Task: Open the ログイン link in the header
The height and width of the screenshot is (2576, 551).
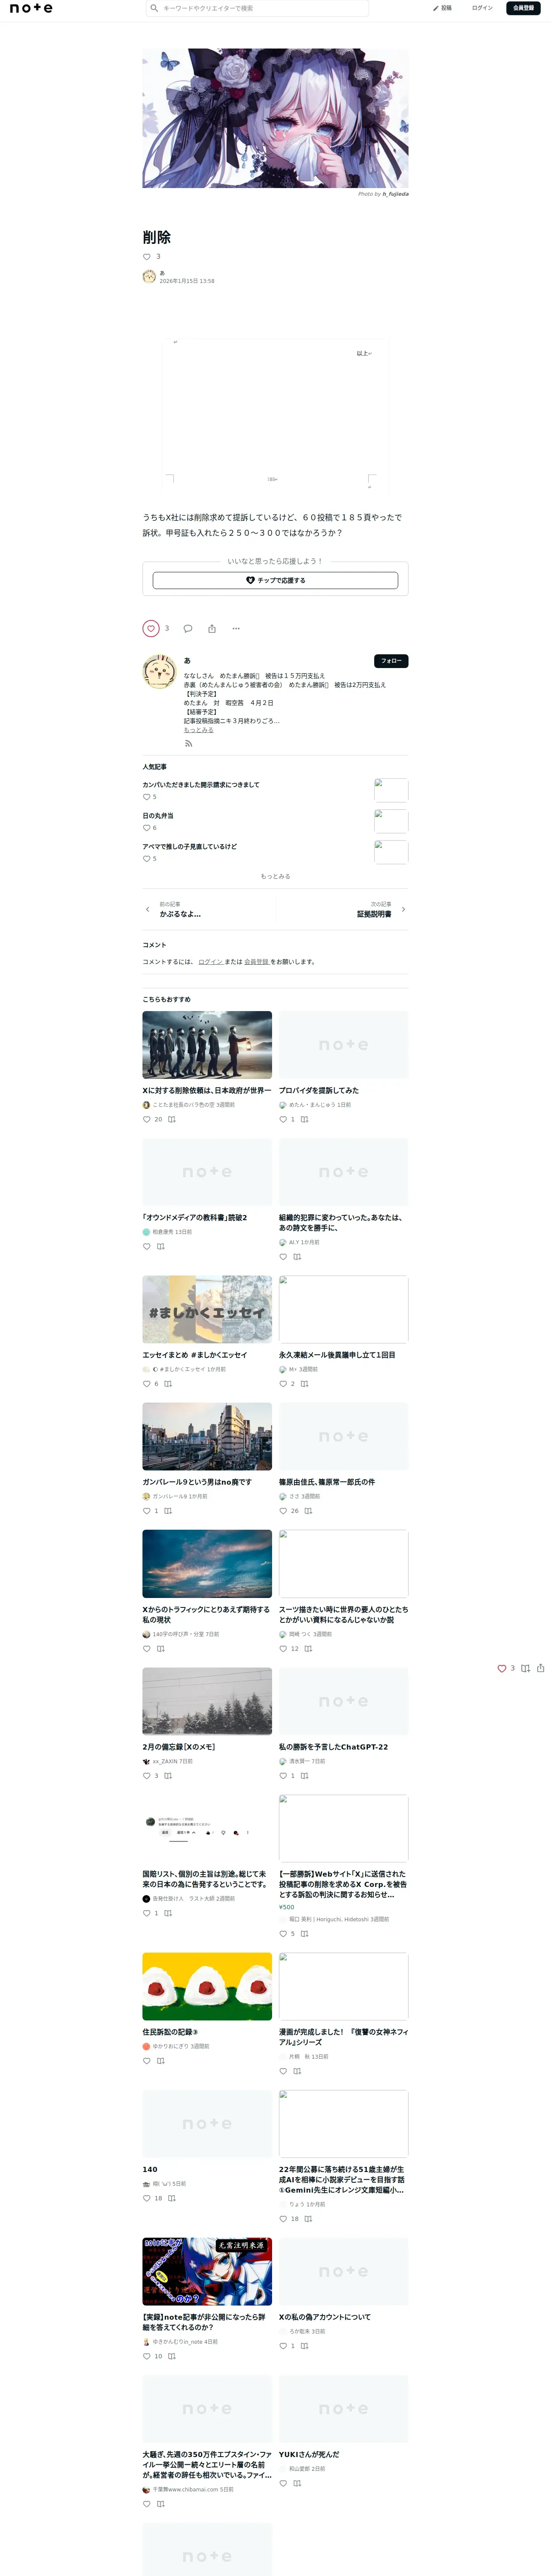Action: pos(482,8)
